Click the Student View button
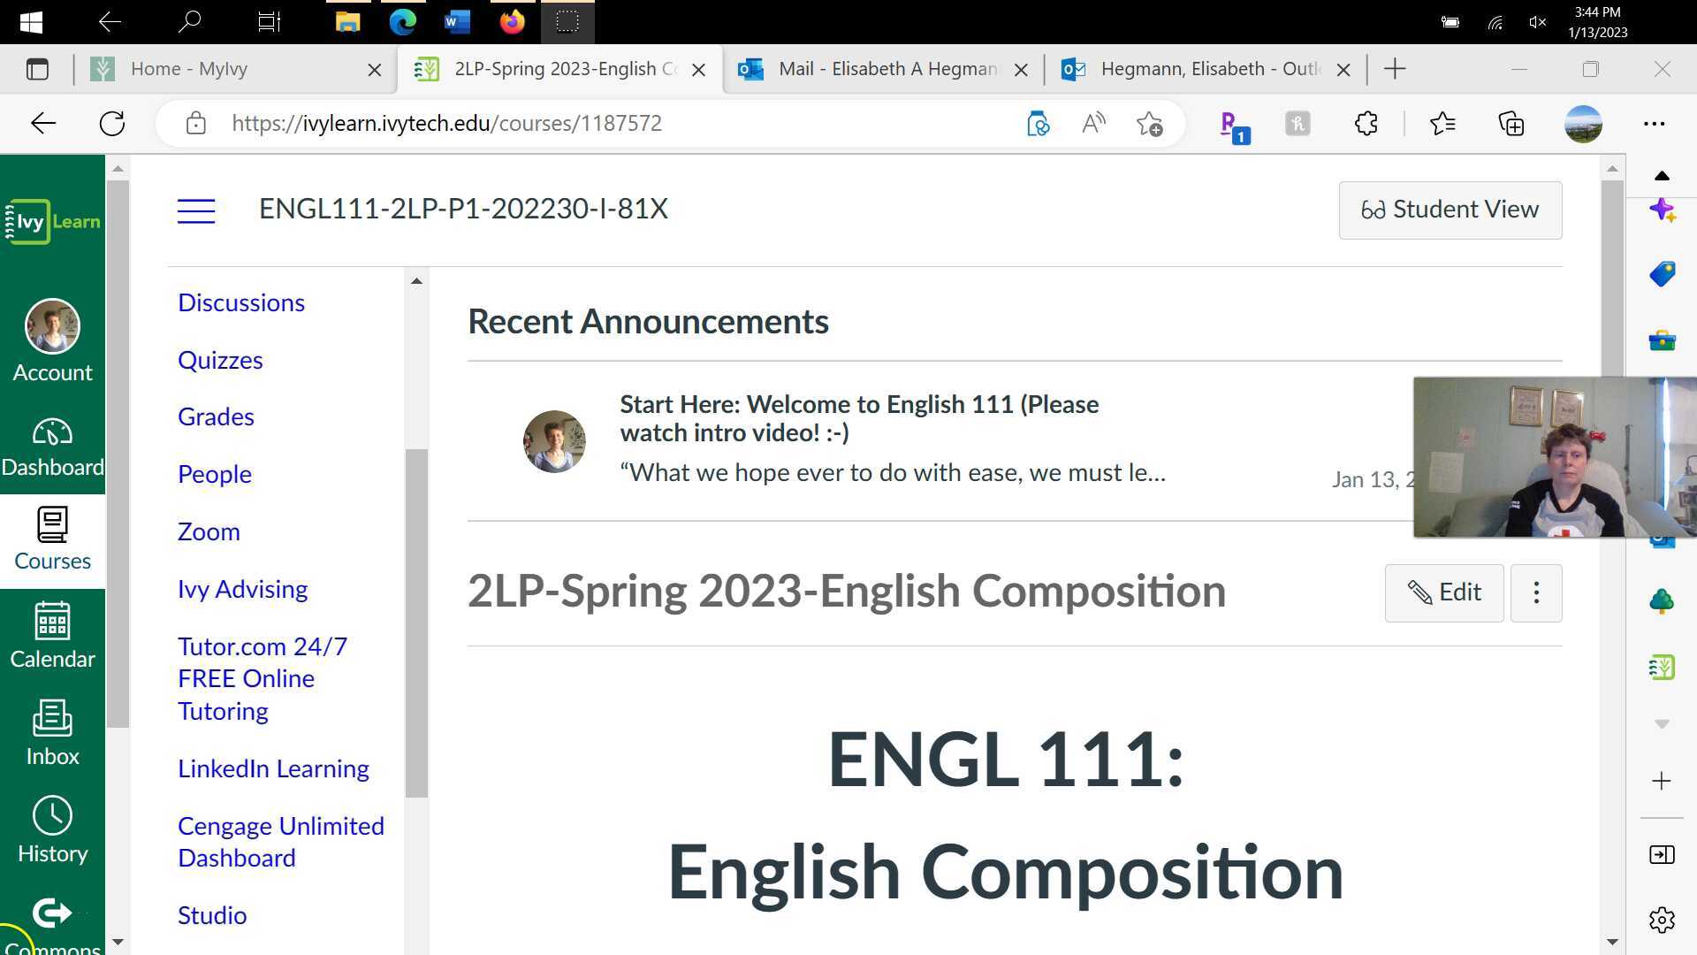Image resolution: width=1697 pixels, height=955 pixels. tap(1450, 210)
